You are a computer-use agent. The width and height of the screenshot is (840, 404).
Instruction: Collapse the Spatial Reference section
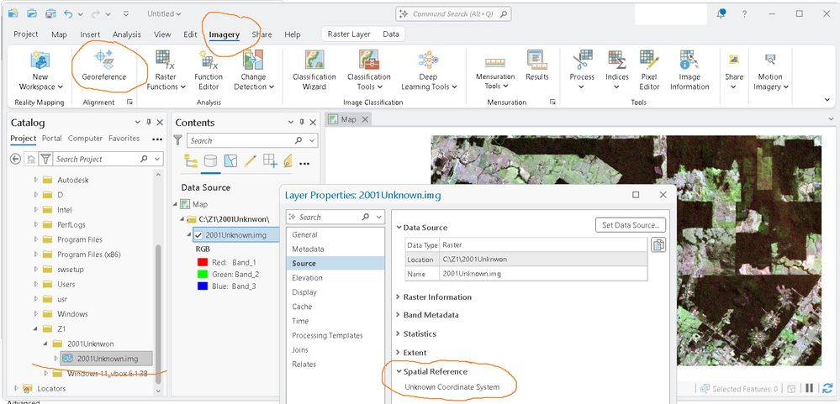click(x=399, y=371)
